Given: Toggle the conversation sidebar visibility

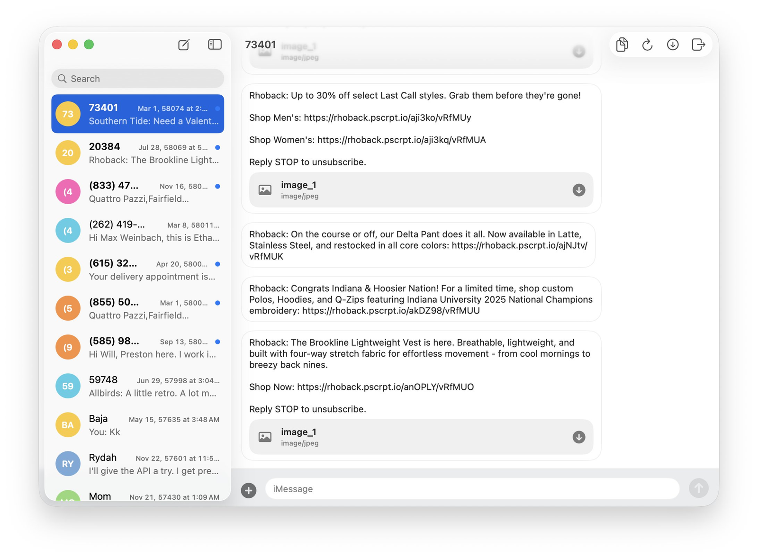Looking at the screenshot, I should point(214,45).
